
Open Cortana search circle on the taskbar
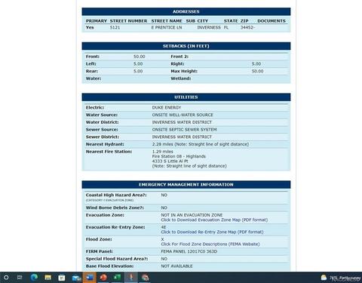coord(6,278)
